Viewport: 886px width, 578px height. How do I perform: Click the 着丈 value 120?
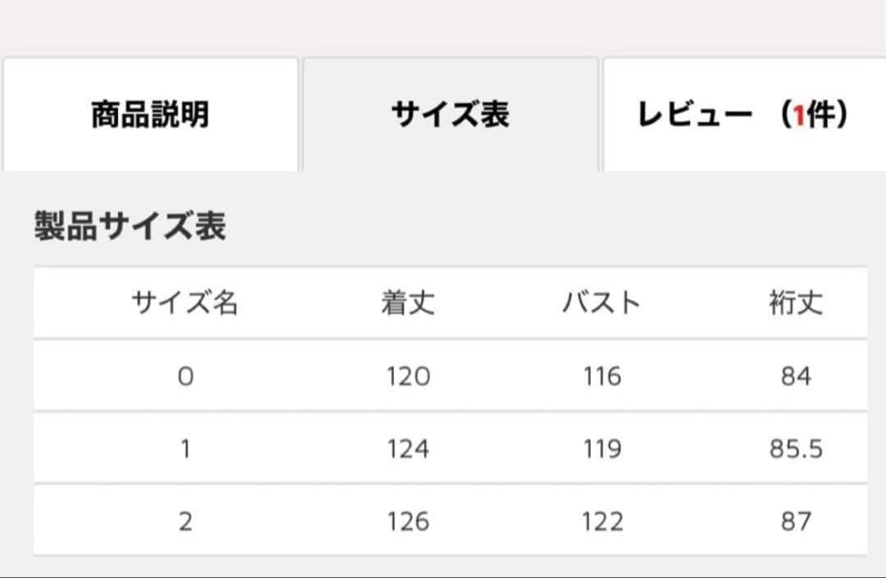point(408,376)
